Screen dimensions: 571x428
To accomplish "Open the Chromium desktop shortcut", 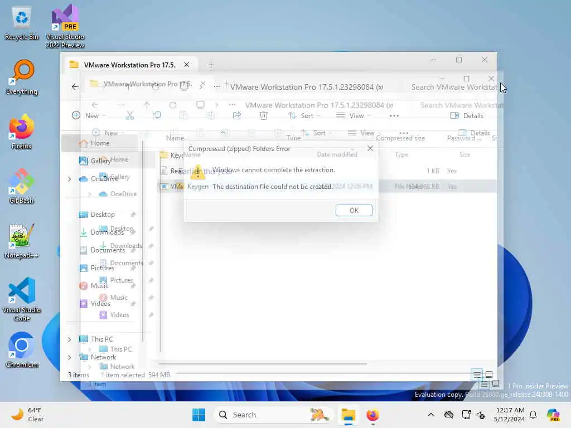I will coord(22,350).
